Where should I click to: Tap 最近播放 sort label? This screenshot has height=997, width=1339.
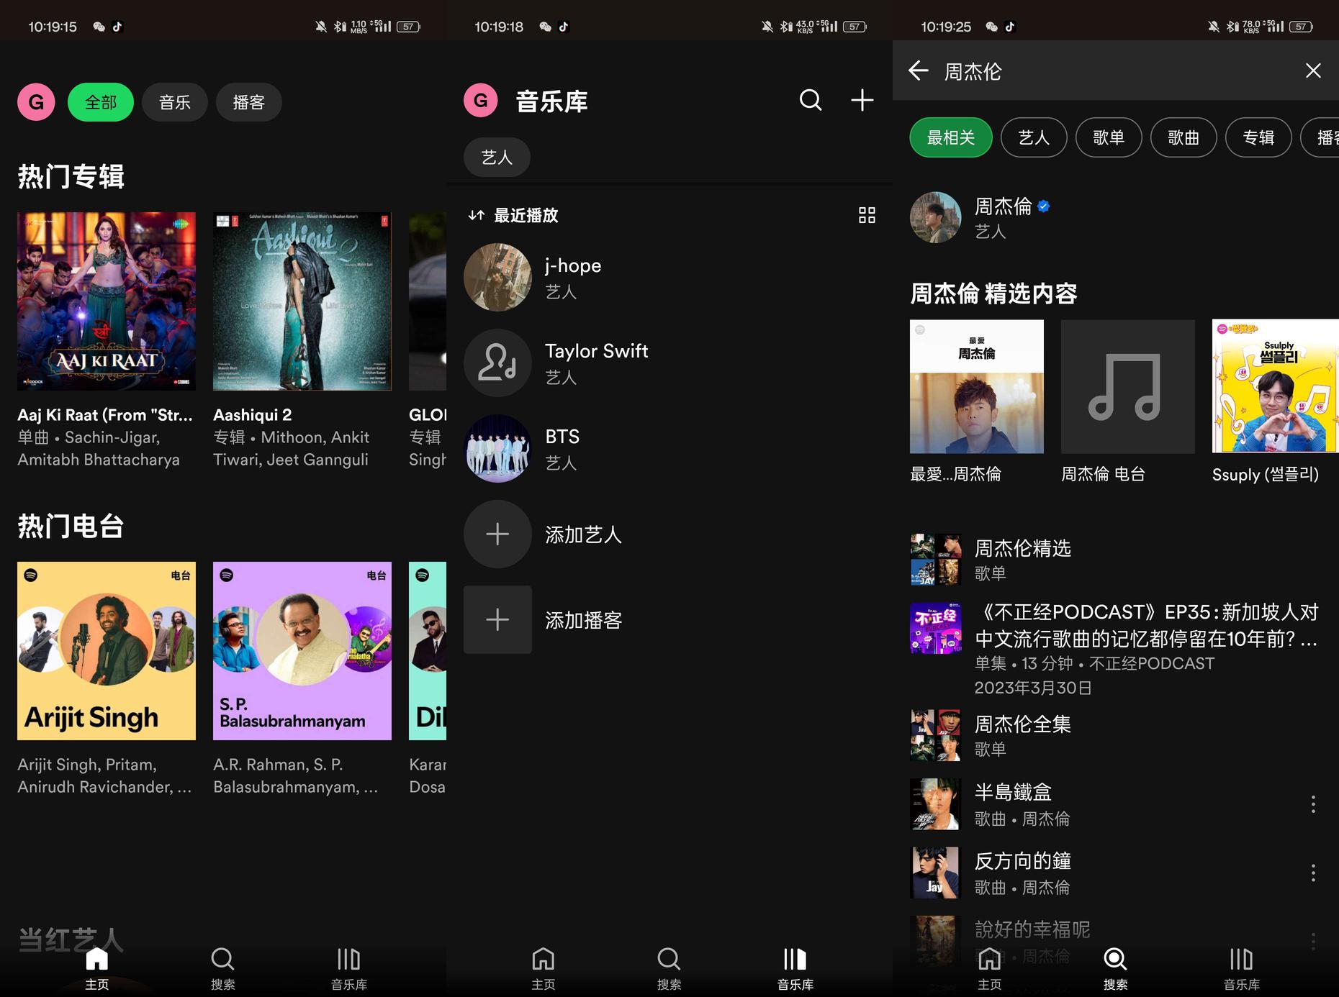tap(526, 215)
